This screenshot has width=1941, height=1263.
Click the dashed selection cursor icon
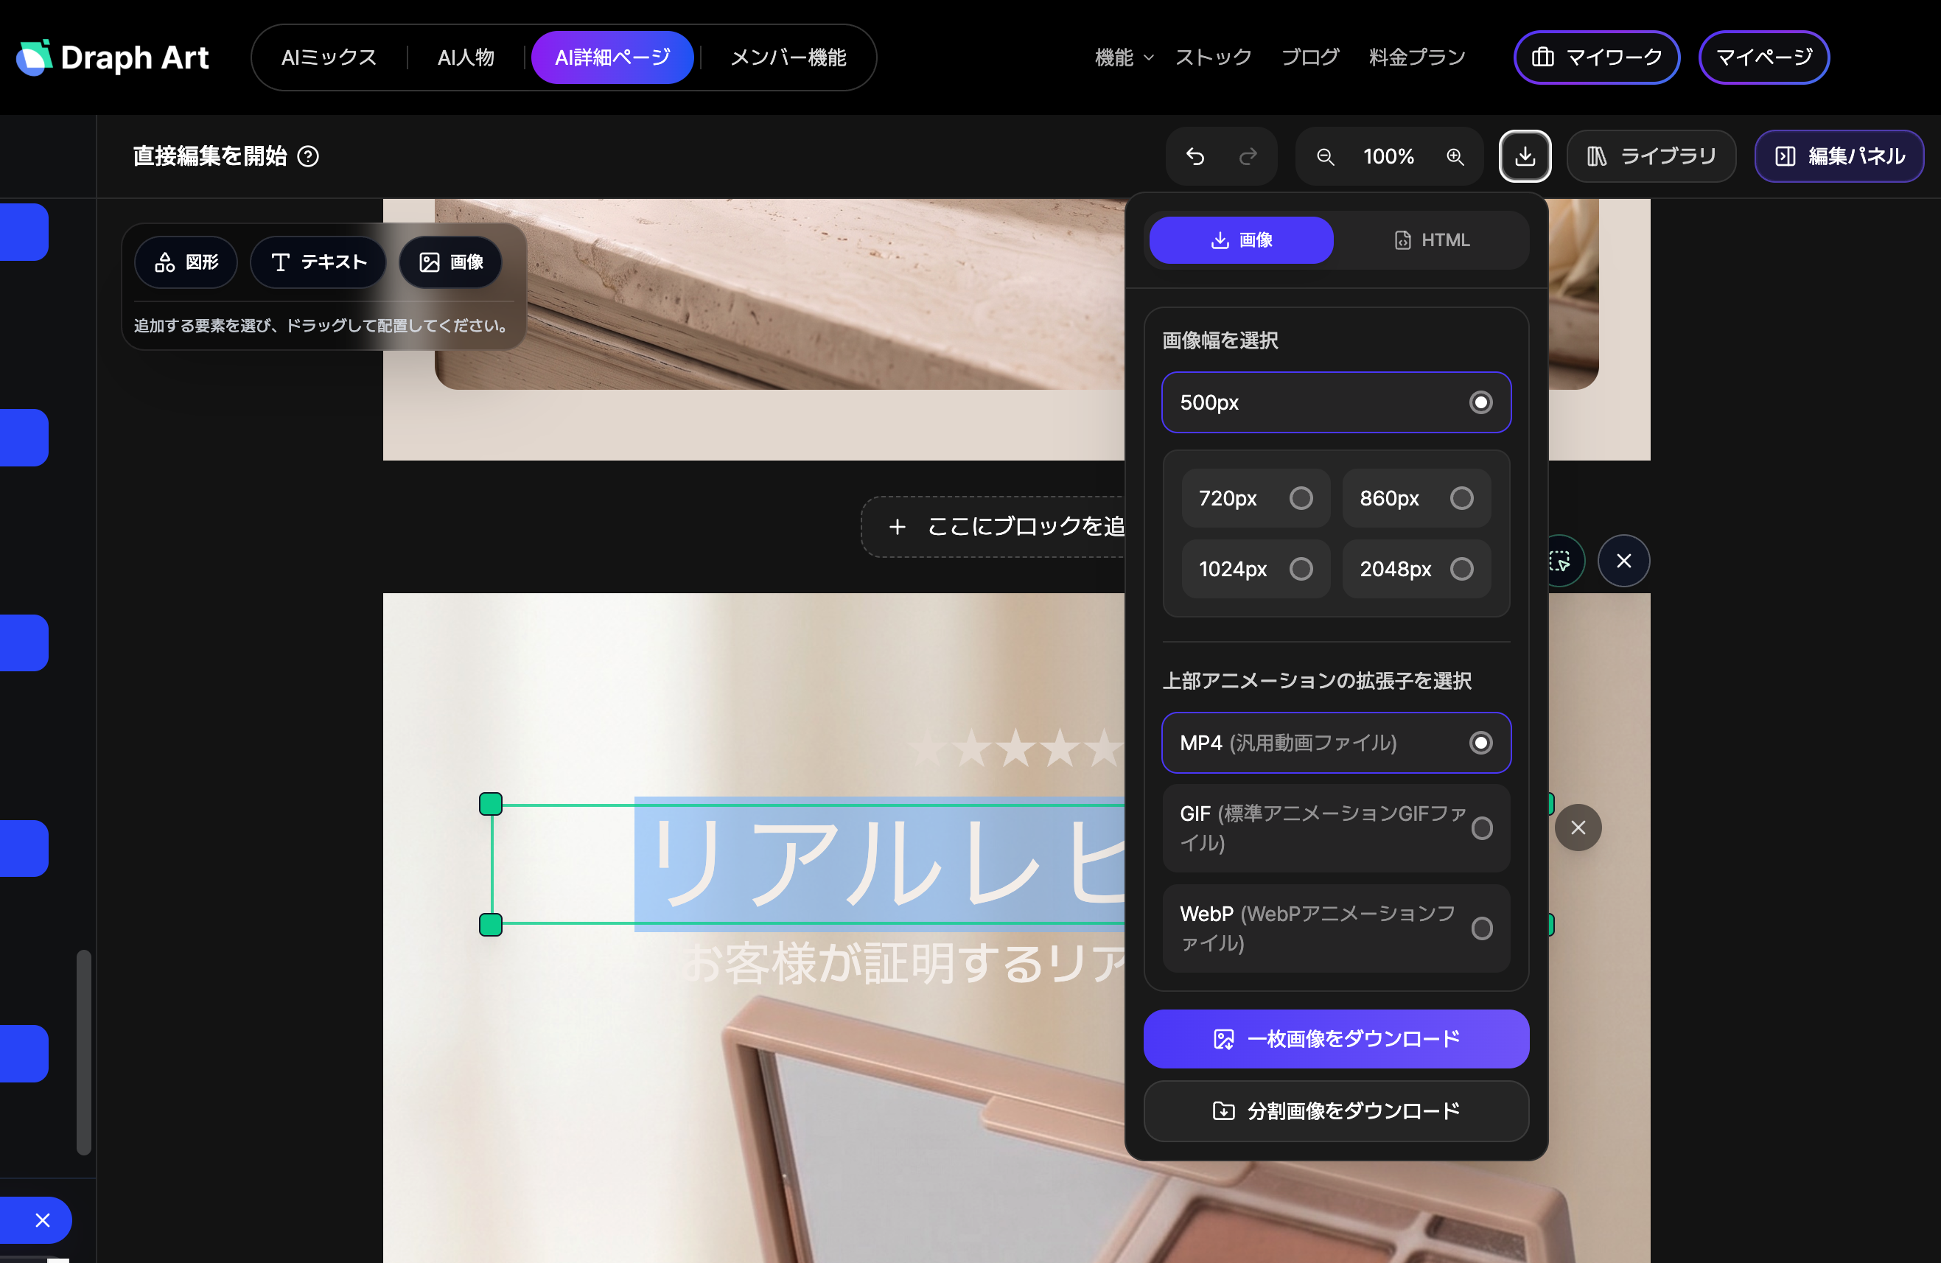pos(1559,561)
